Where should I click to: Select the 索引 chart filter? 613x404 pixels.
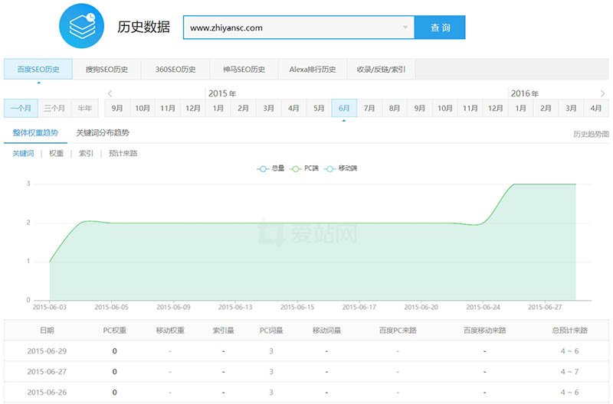pyautogui.click(x=86, y=153)
